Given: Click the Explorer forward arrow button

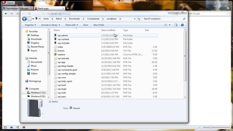Looking at the screenshot, I should pos(29,19).
